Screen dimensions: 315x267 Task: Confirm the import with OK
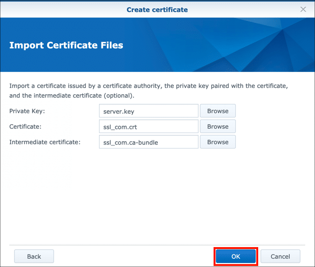235,256
